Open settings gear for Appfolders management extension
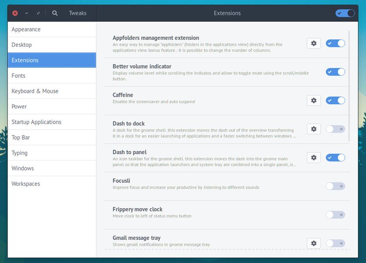Image resolution: width=366 pixels, height=263 pixels. pyautogui.click(x=313, y=43)
